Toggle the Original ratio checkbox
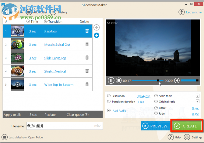The image size is (204, 143). coord(198,101)
